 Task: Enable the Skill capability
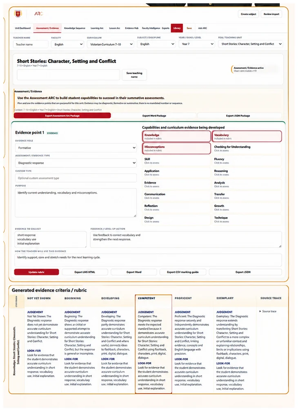(176, 161)
